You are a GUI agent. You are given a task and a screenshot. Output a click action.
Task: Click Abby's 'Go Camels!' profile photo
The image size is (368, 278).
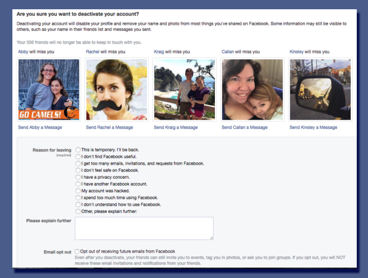click(x=49, y=89)
